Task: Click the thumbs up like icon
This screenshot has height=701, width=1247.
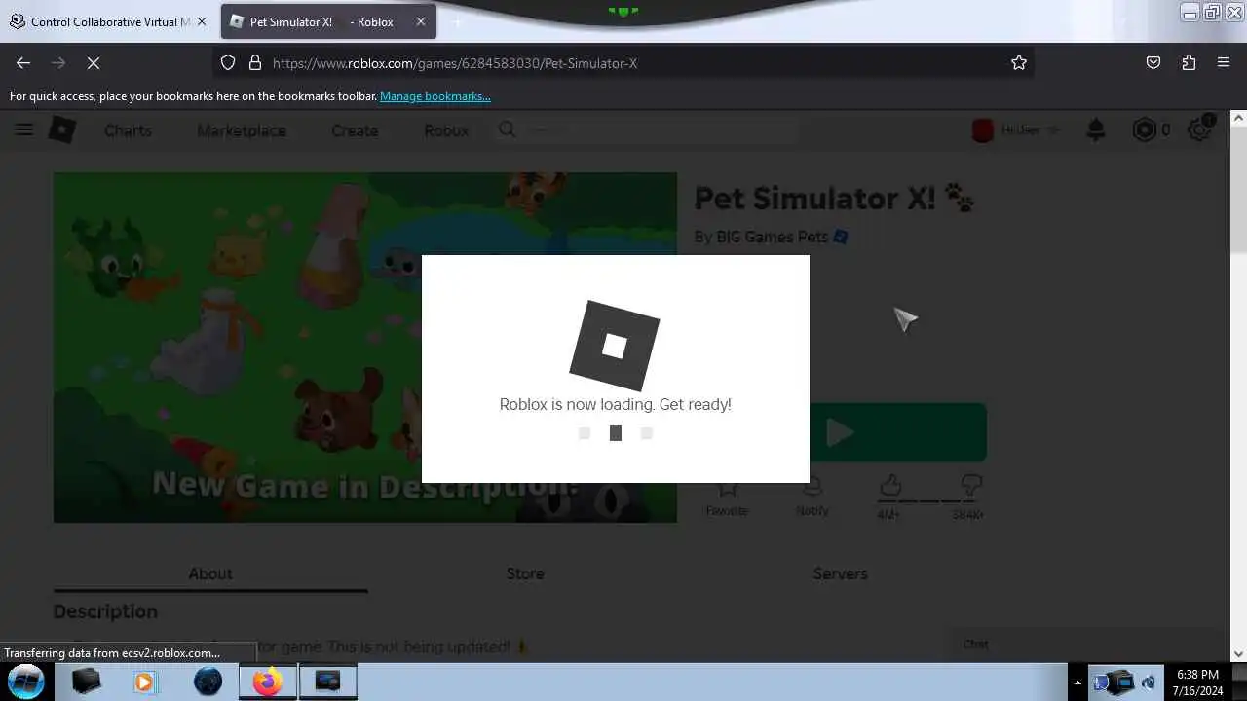Action: tap(890, 485)
